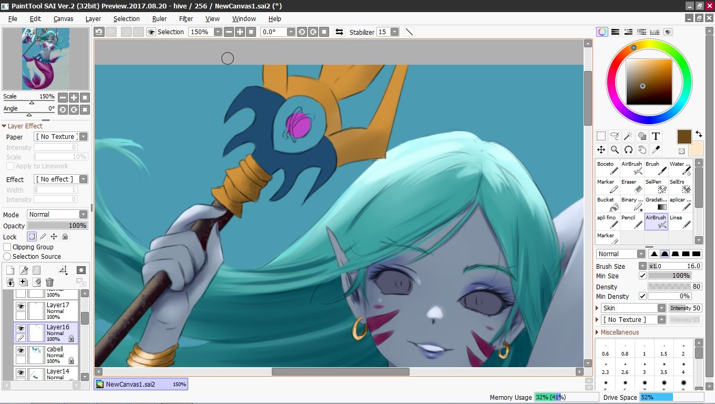Open the rotation angle 0.0° dropdown
The height and width of the screenshot is (404, 715).
click(x=290, y=32)
